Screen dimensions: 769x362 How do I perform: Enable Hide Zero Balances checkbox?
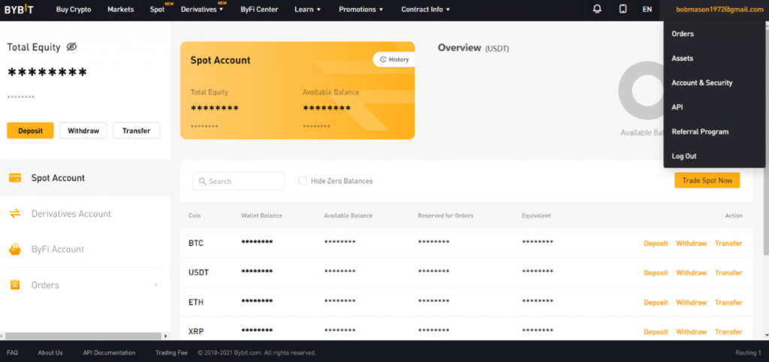pos(303,181)
